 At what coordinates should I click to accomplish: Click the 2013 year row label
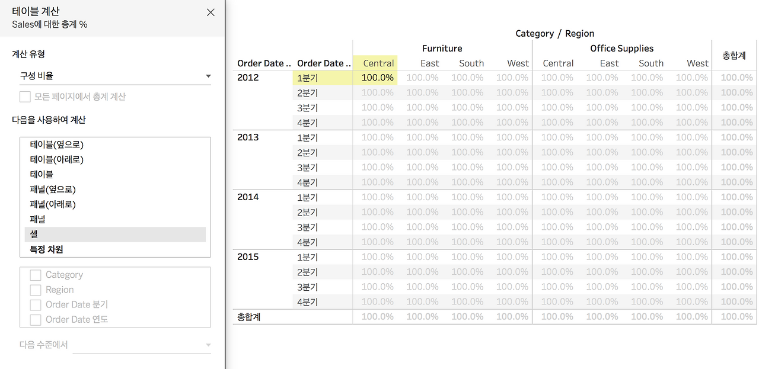[x=248, y=137]
